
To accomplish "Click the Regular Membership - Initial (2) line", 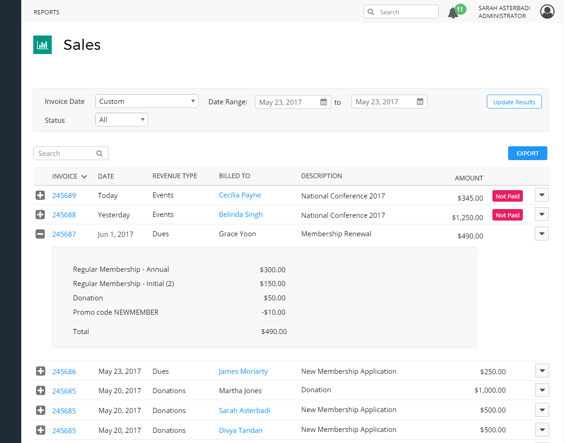I will click(x=123, y=284).
